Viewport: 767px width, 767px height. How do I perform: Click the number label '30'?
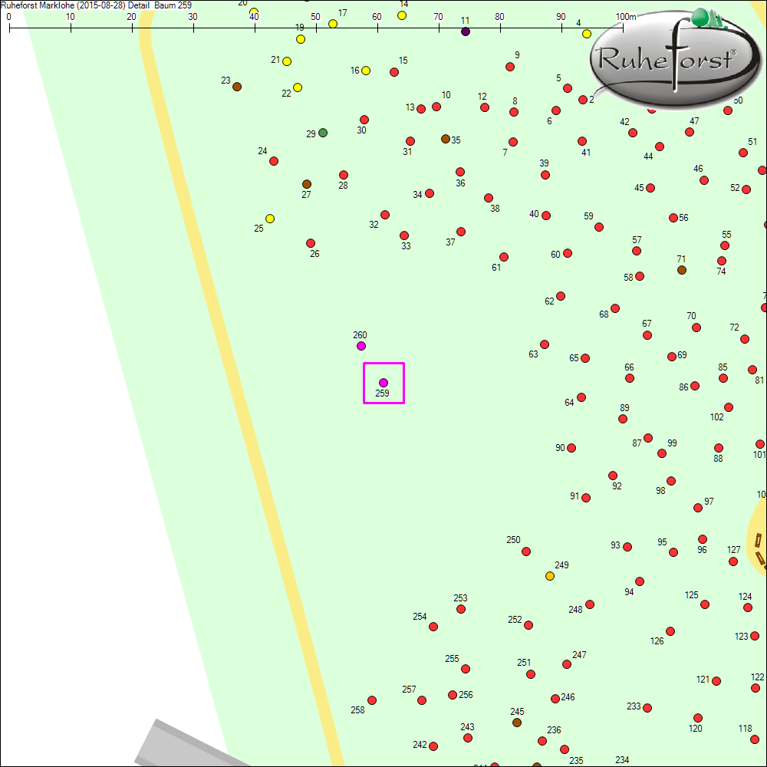361,130
